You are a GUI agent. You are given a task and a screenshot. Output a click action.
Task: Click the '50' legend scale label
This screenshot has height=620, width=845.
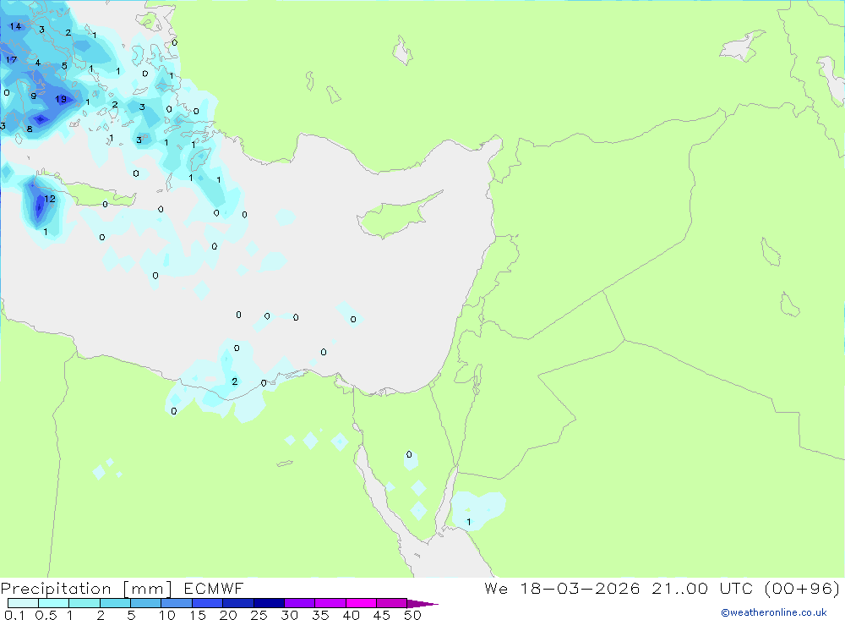pyautogui.click(x=412, y=615)
